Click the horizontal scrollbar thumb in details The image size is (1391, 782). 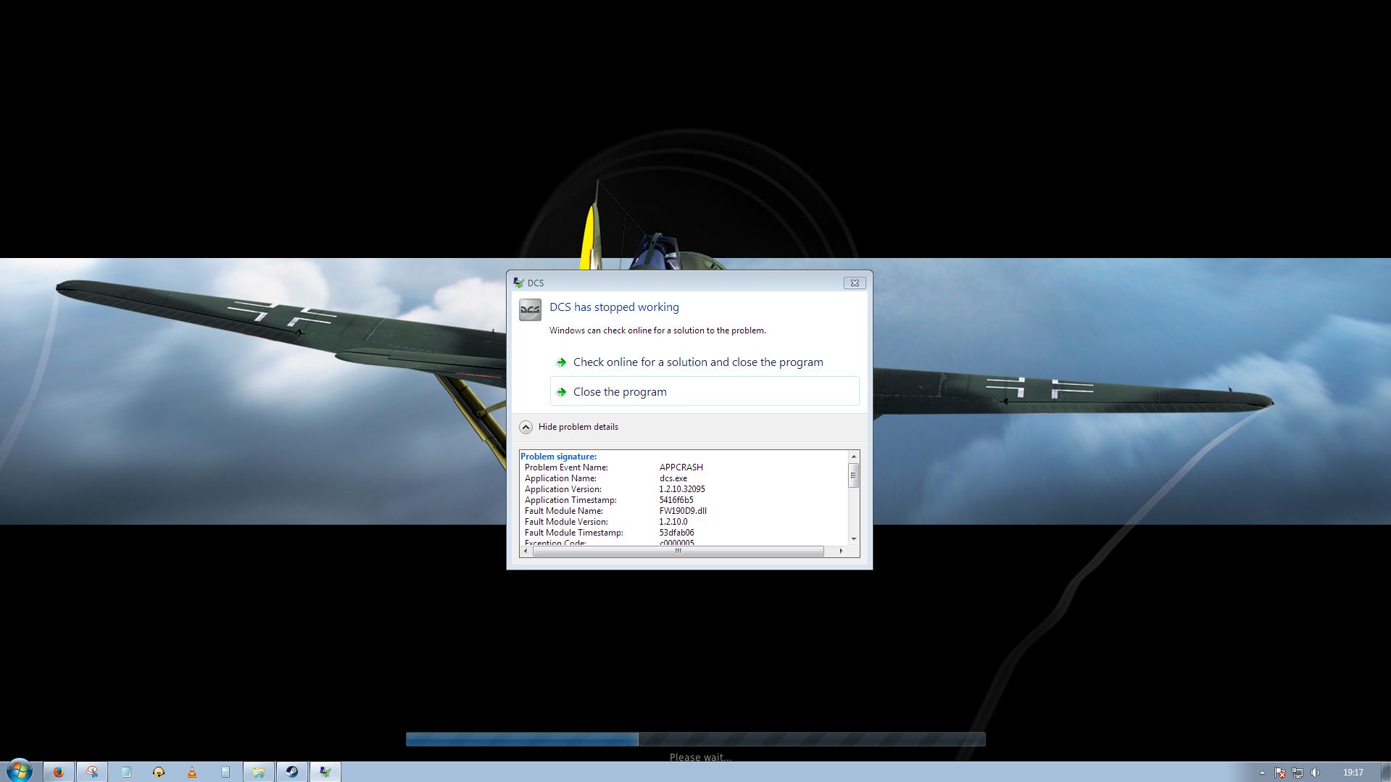(678, 552)
